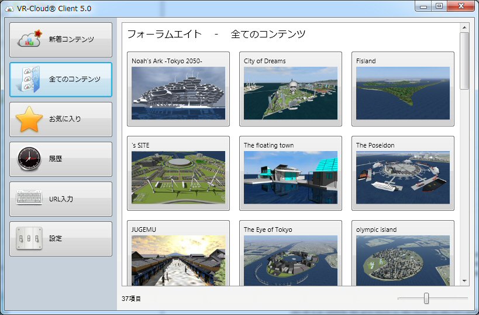Open the Noah's Ark -Tokyo 2050- thumbnail

point(178,93)
